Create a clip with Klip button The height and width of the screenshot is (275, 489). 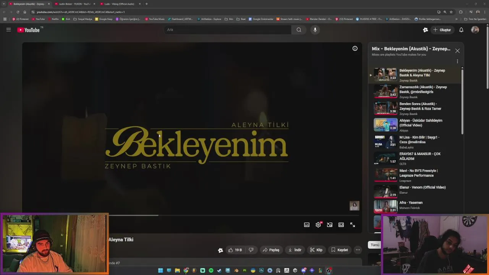pos(316,250)
